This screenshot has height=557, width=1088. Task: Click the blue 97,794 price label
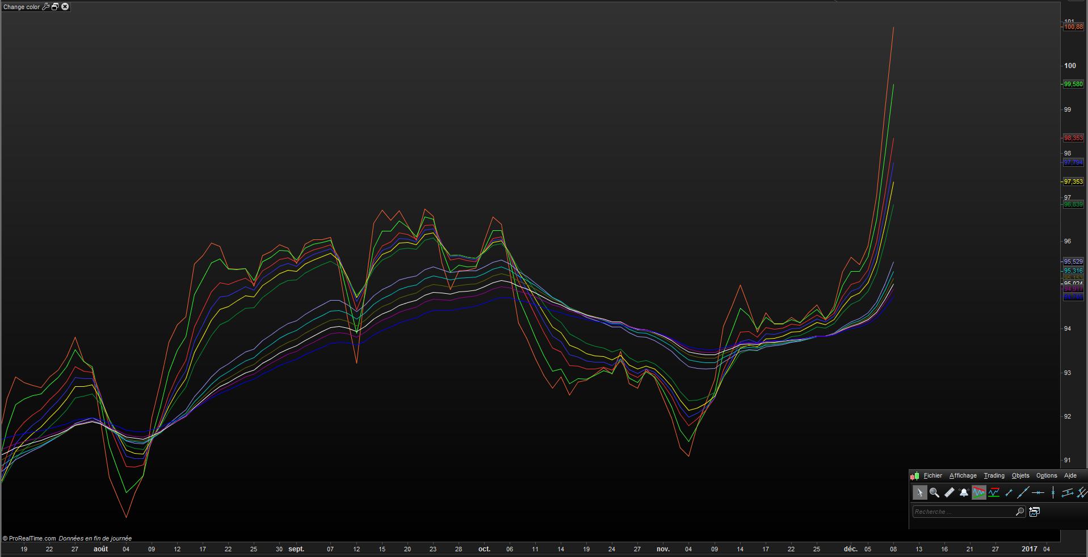tap(1073, 162)
